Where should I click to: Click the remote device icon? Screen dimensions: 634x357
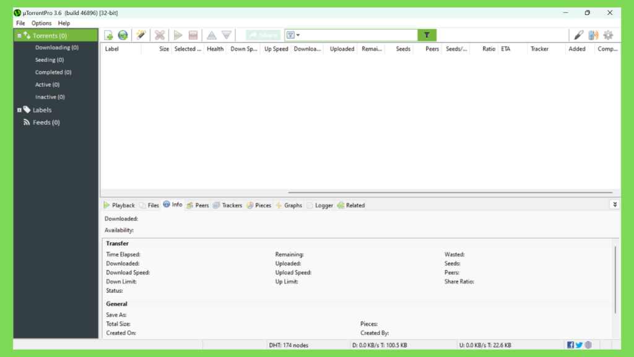coord(593,35)
